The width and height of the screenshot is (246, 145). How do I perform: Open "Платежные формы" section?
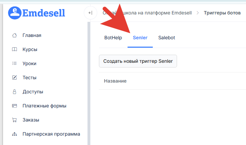(44, 106)
